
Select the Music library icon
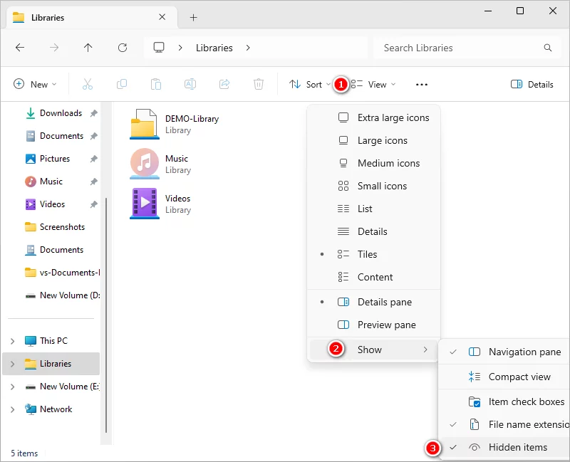pyautogui.click(x=145, y=164)
